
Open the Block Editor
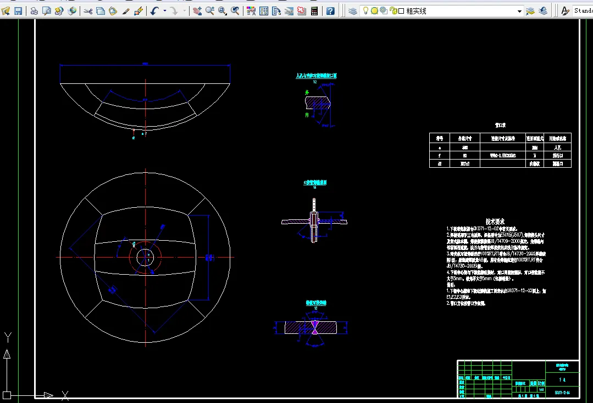(x=138, y=11)
